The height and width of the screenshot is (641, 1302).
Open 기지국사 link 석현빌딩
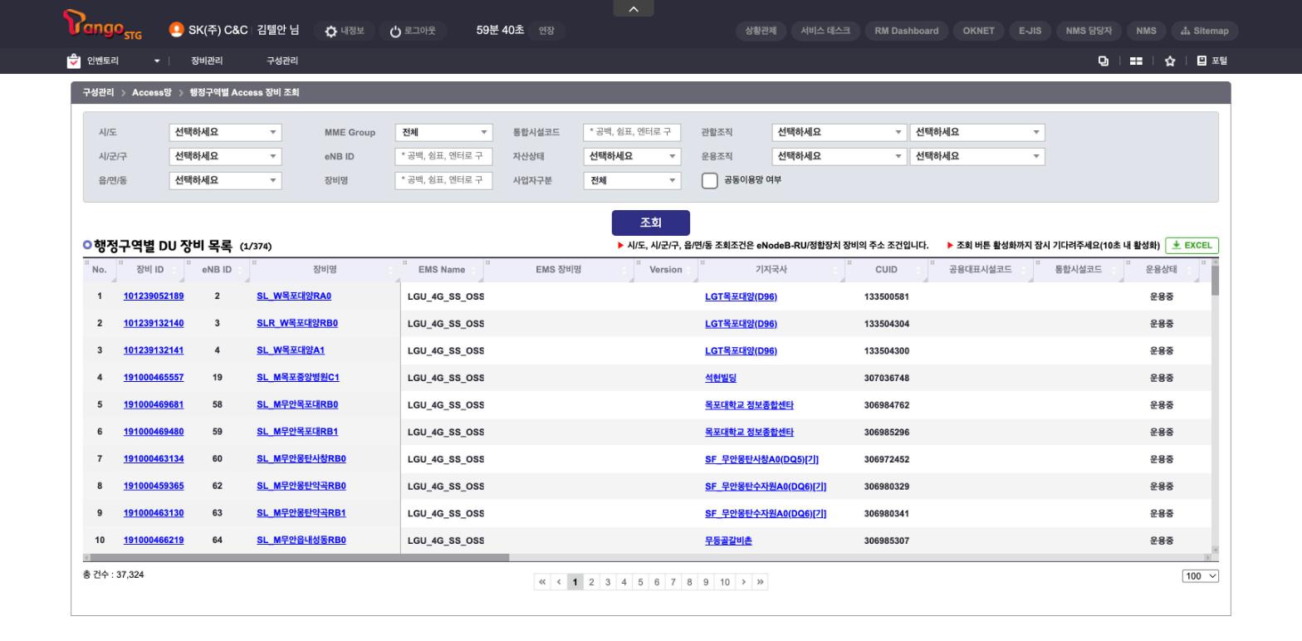click(x=721, y=378)
